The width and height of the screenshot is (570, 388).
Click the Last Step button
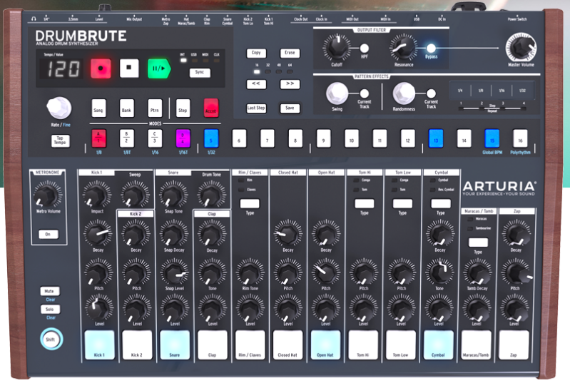[x=256, y=108]
